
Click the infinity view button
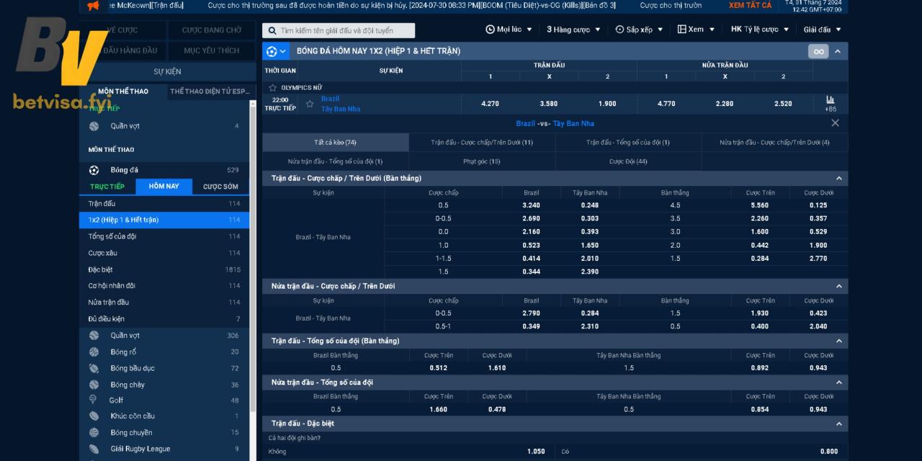[x=818, y=51]
